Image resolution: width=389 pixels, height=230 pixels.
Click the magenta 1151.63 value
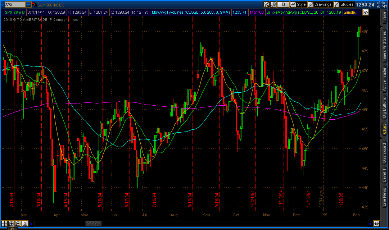pyautogui.click(x=257, y=12)
